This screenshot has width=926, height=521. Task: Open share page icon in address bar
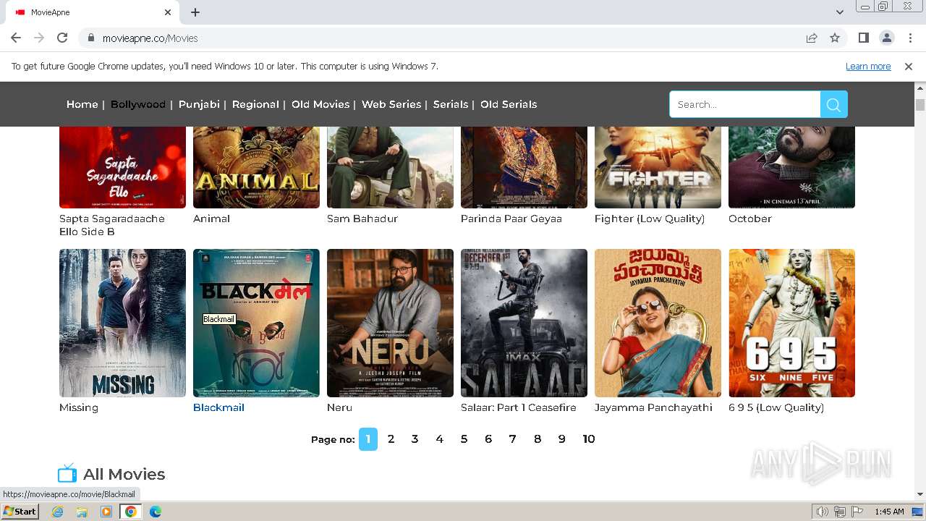812,38
